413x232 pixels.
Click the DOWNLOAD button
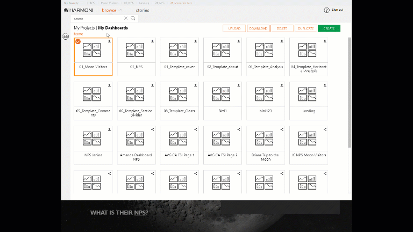[258, 28]
